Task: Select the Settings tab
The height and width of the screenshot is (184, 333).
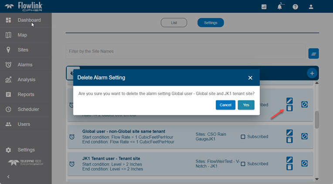Action: coord(211,23)
